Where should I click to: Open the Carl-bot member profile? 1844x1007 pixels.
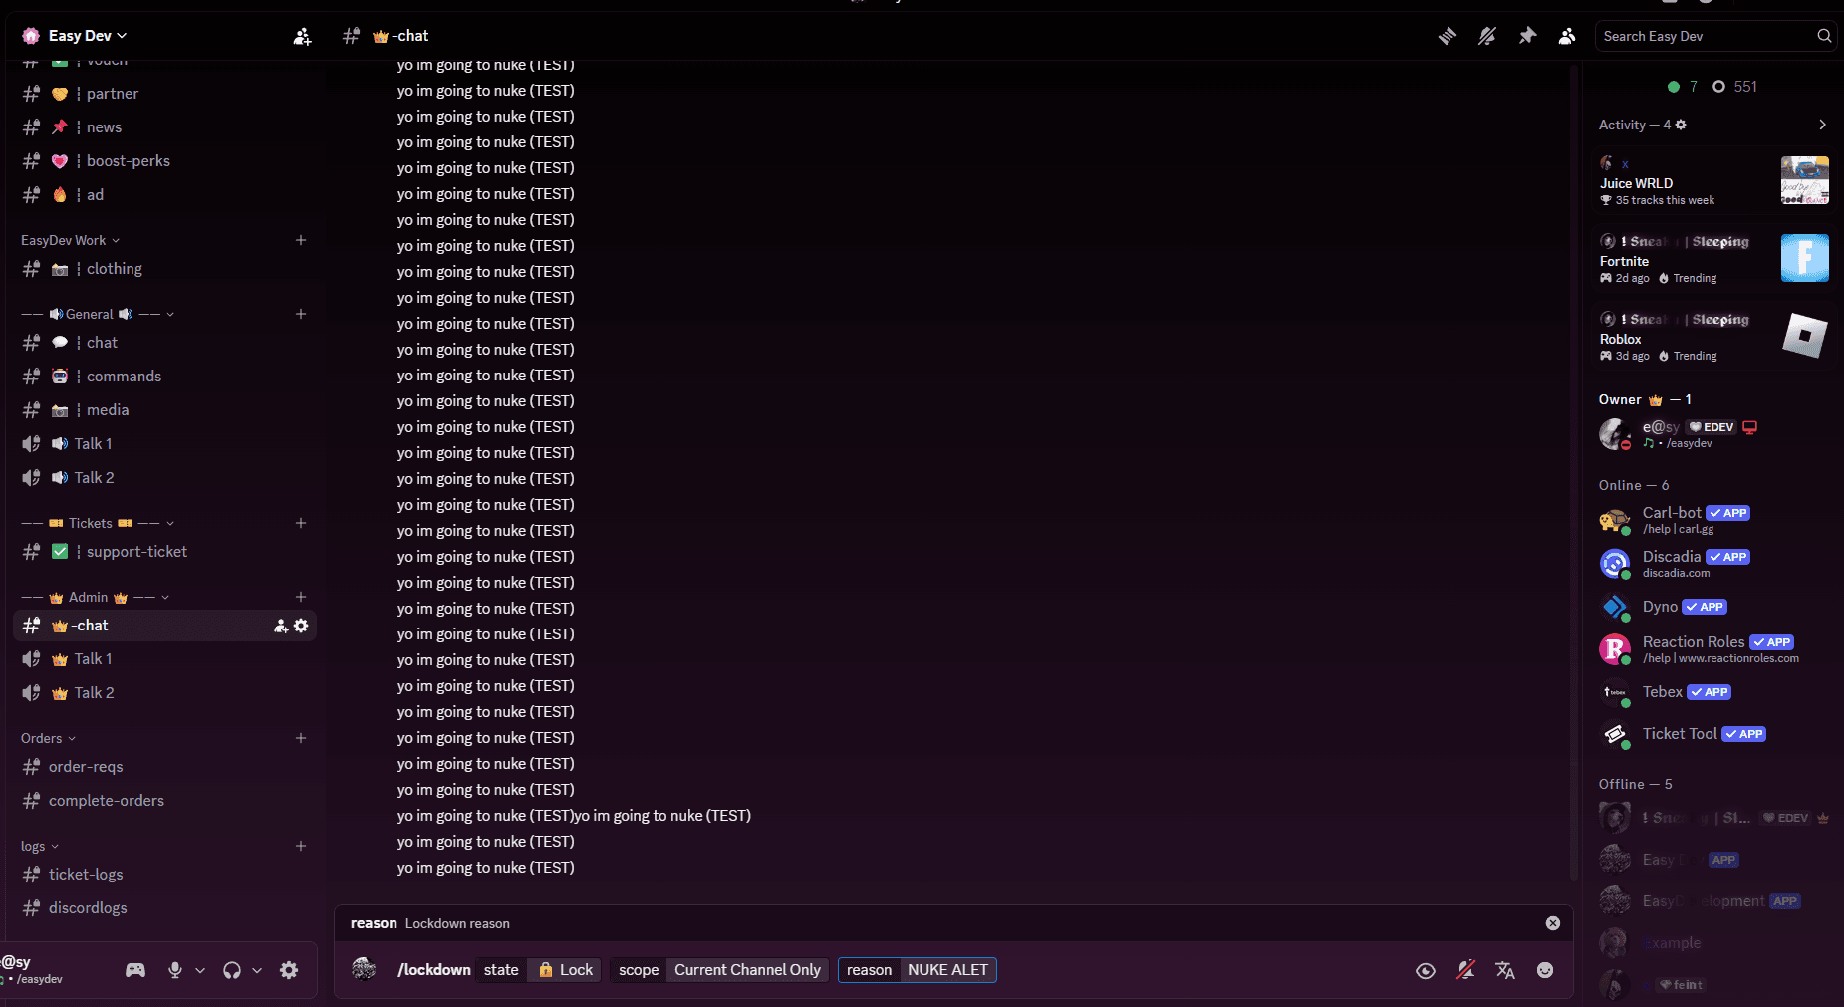click(1713, 520)
